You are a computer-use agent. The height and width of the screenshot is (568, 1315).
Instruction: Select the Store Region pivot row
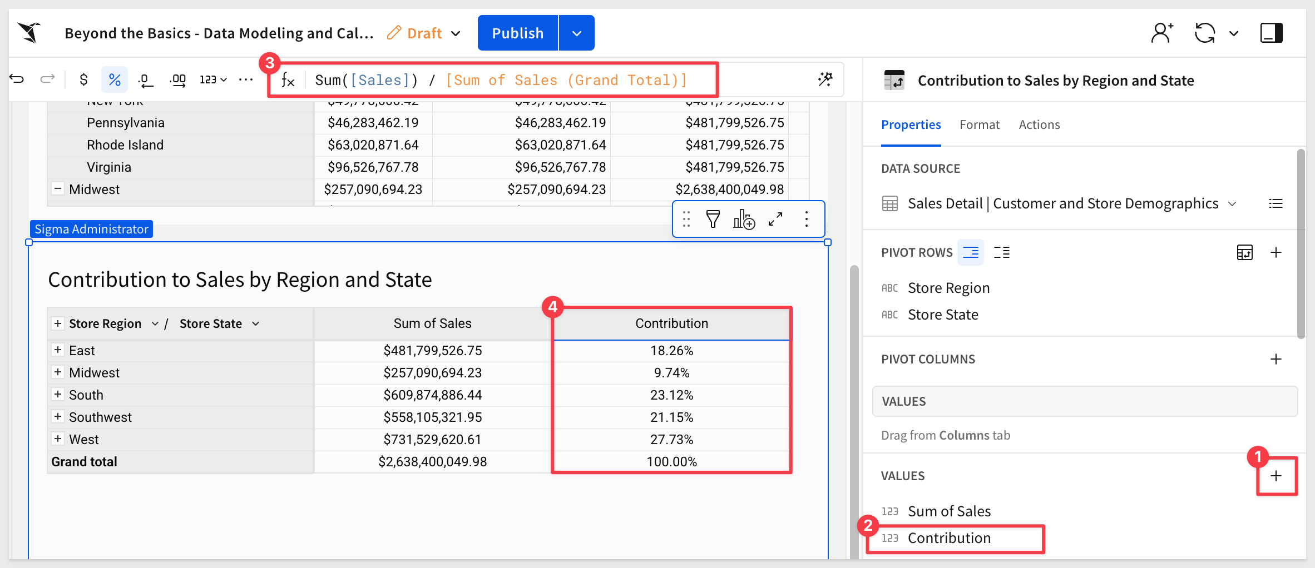(948, 288)
